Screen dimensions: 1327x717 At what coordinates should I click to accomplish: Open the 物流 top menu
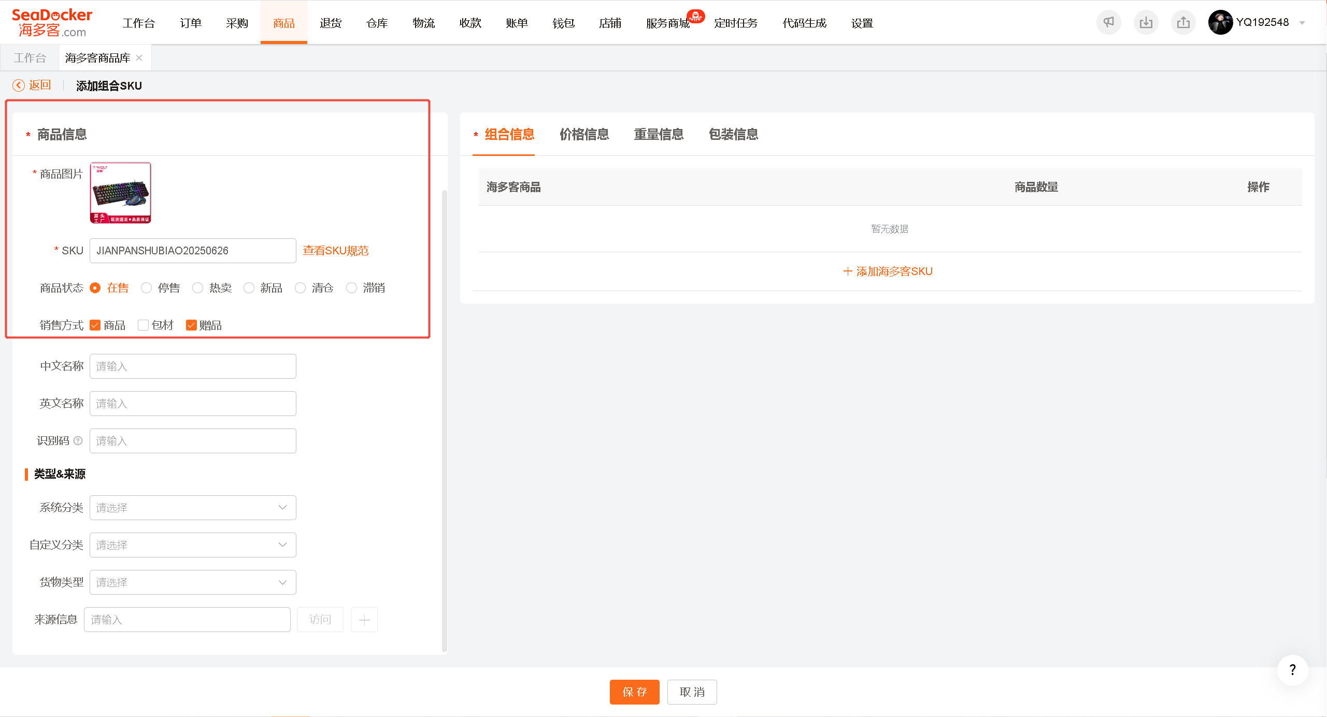click(x=424, y=23)
